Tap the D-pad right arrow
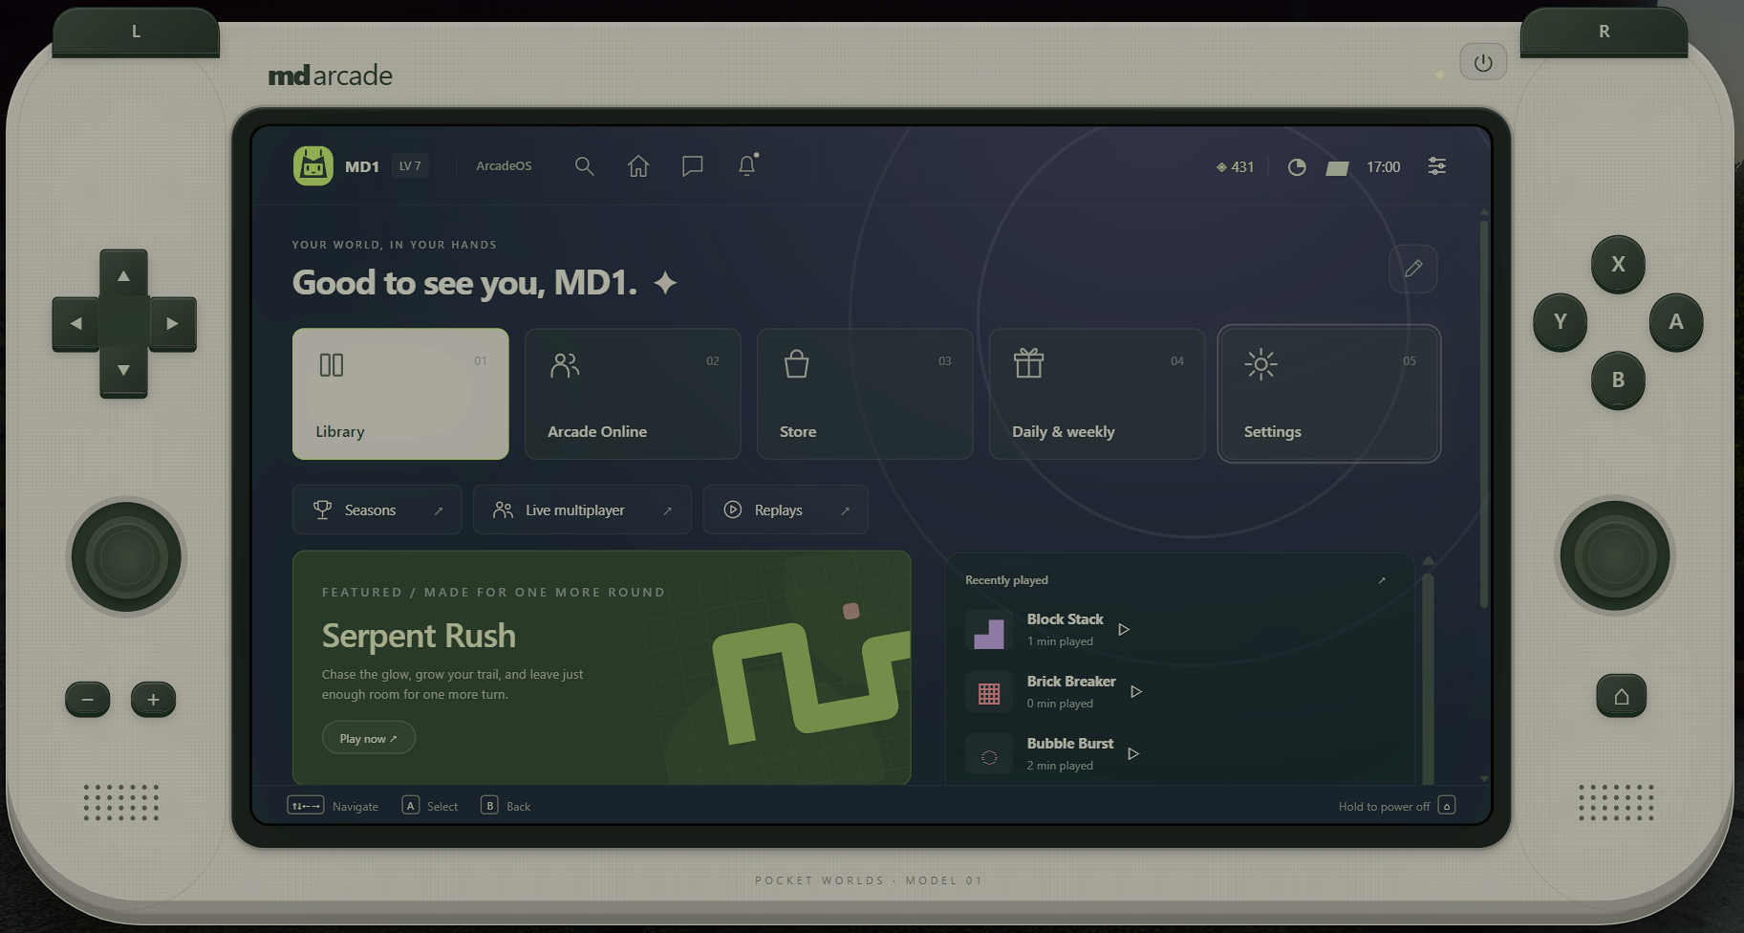Image resolution: width=1744 pixels, height=933 pixels. click(x=172, y=324)
